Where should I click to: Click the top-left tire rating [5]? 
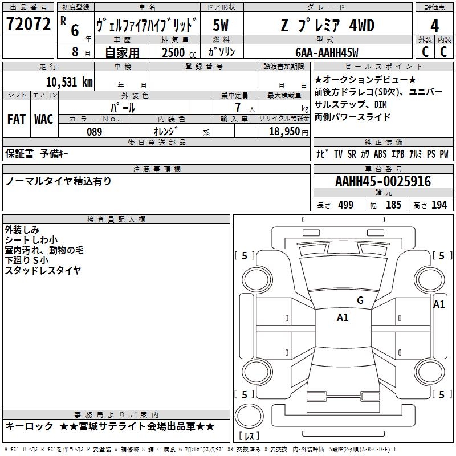245,256
